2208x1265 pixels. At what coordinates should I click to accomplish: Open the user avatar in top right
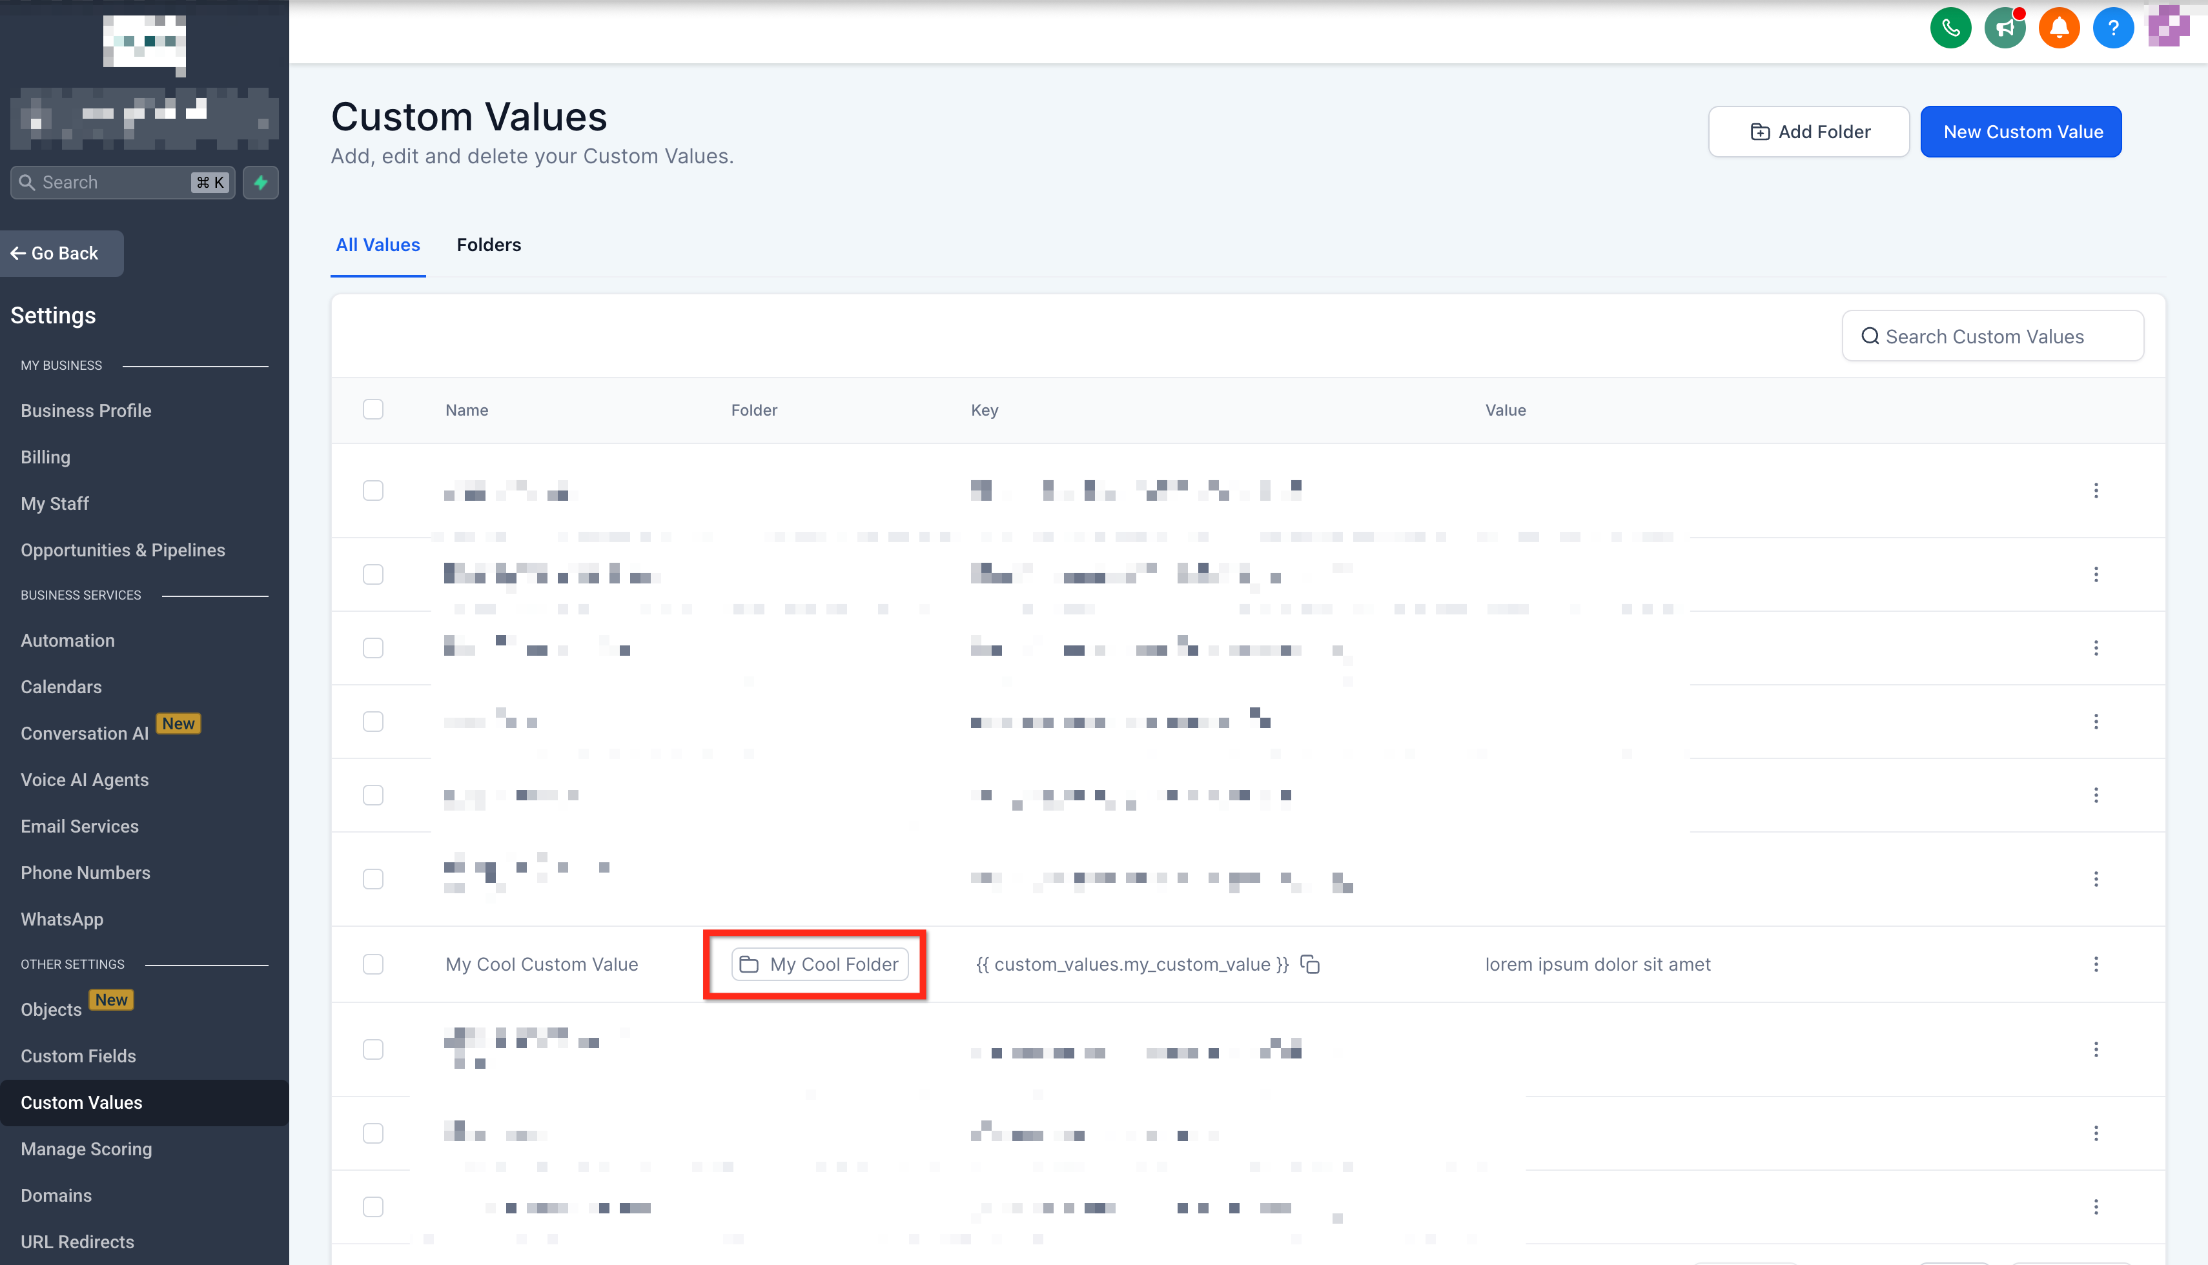coord(2167,27)
